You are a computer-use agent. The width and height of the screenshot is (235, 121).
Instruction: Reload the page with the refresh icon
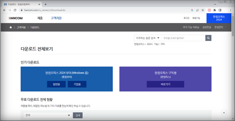click(15, 10)
